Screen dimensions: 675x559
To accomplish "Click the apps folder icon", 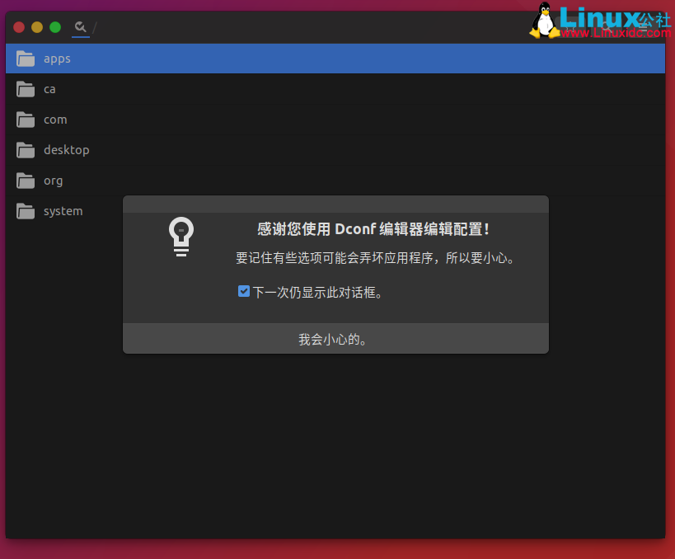I will (26, 59).
